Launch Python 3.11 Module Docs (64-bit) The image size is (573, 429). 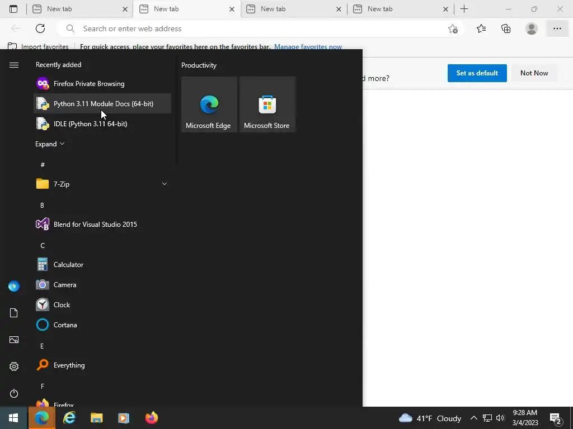pos(102,103)
